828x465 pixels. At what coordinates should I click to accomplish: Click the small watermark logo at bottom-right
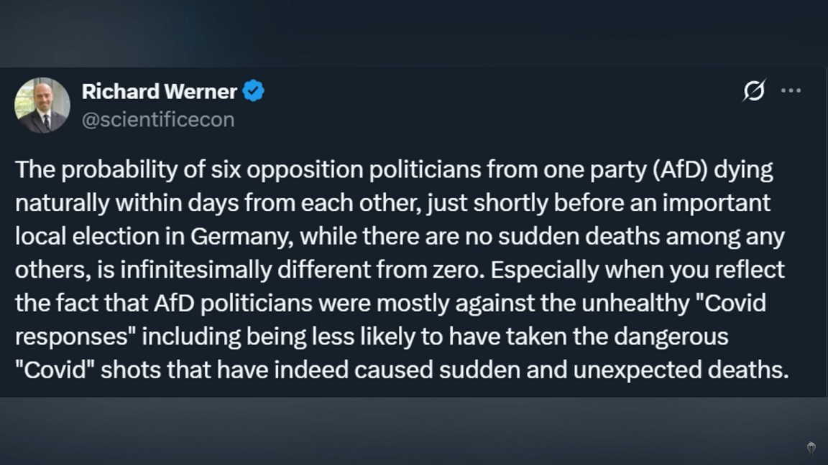point(811,448)
